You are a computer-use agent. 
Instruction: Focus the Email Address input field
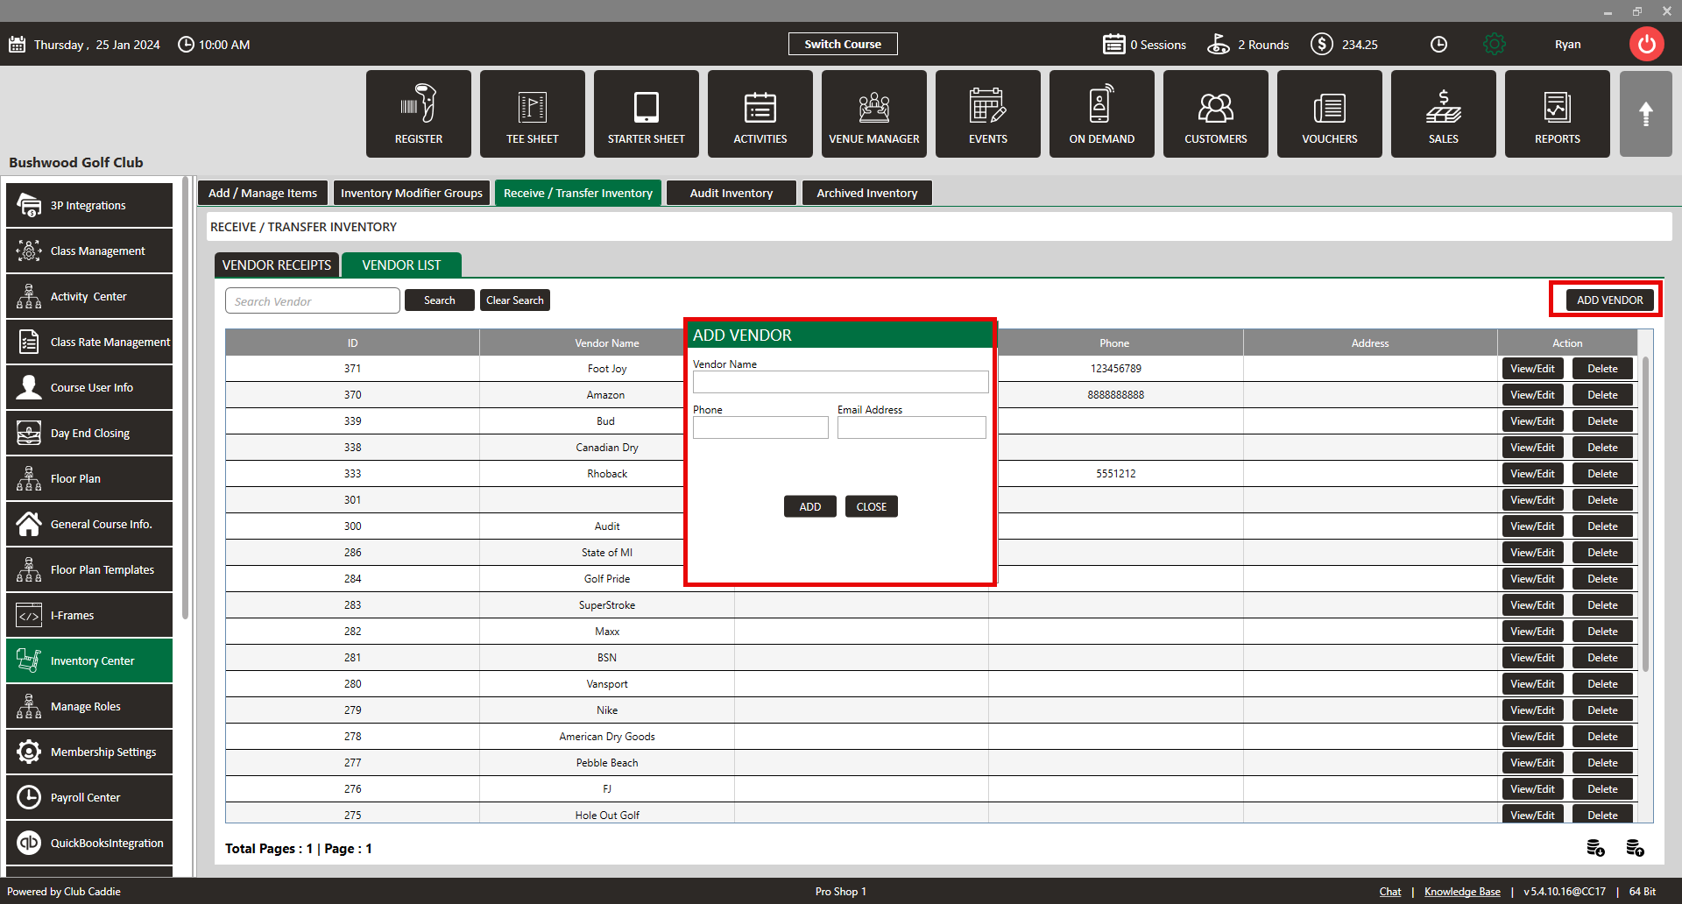pos(912,427)
